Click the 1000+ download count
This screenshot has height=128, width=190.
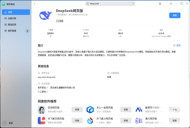click(51, 33)
